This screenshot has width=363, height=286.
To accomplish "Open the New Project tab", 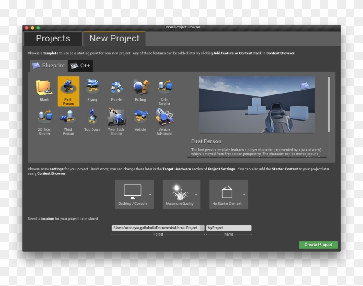I will coord(115,38).
